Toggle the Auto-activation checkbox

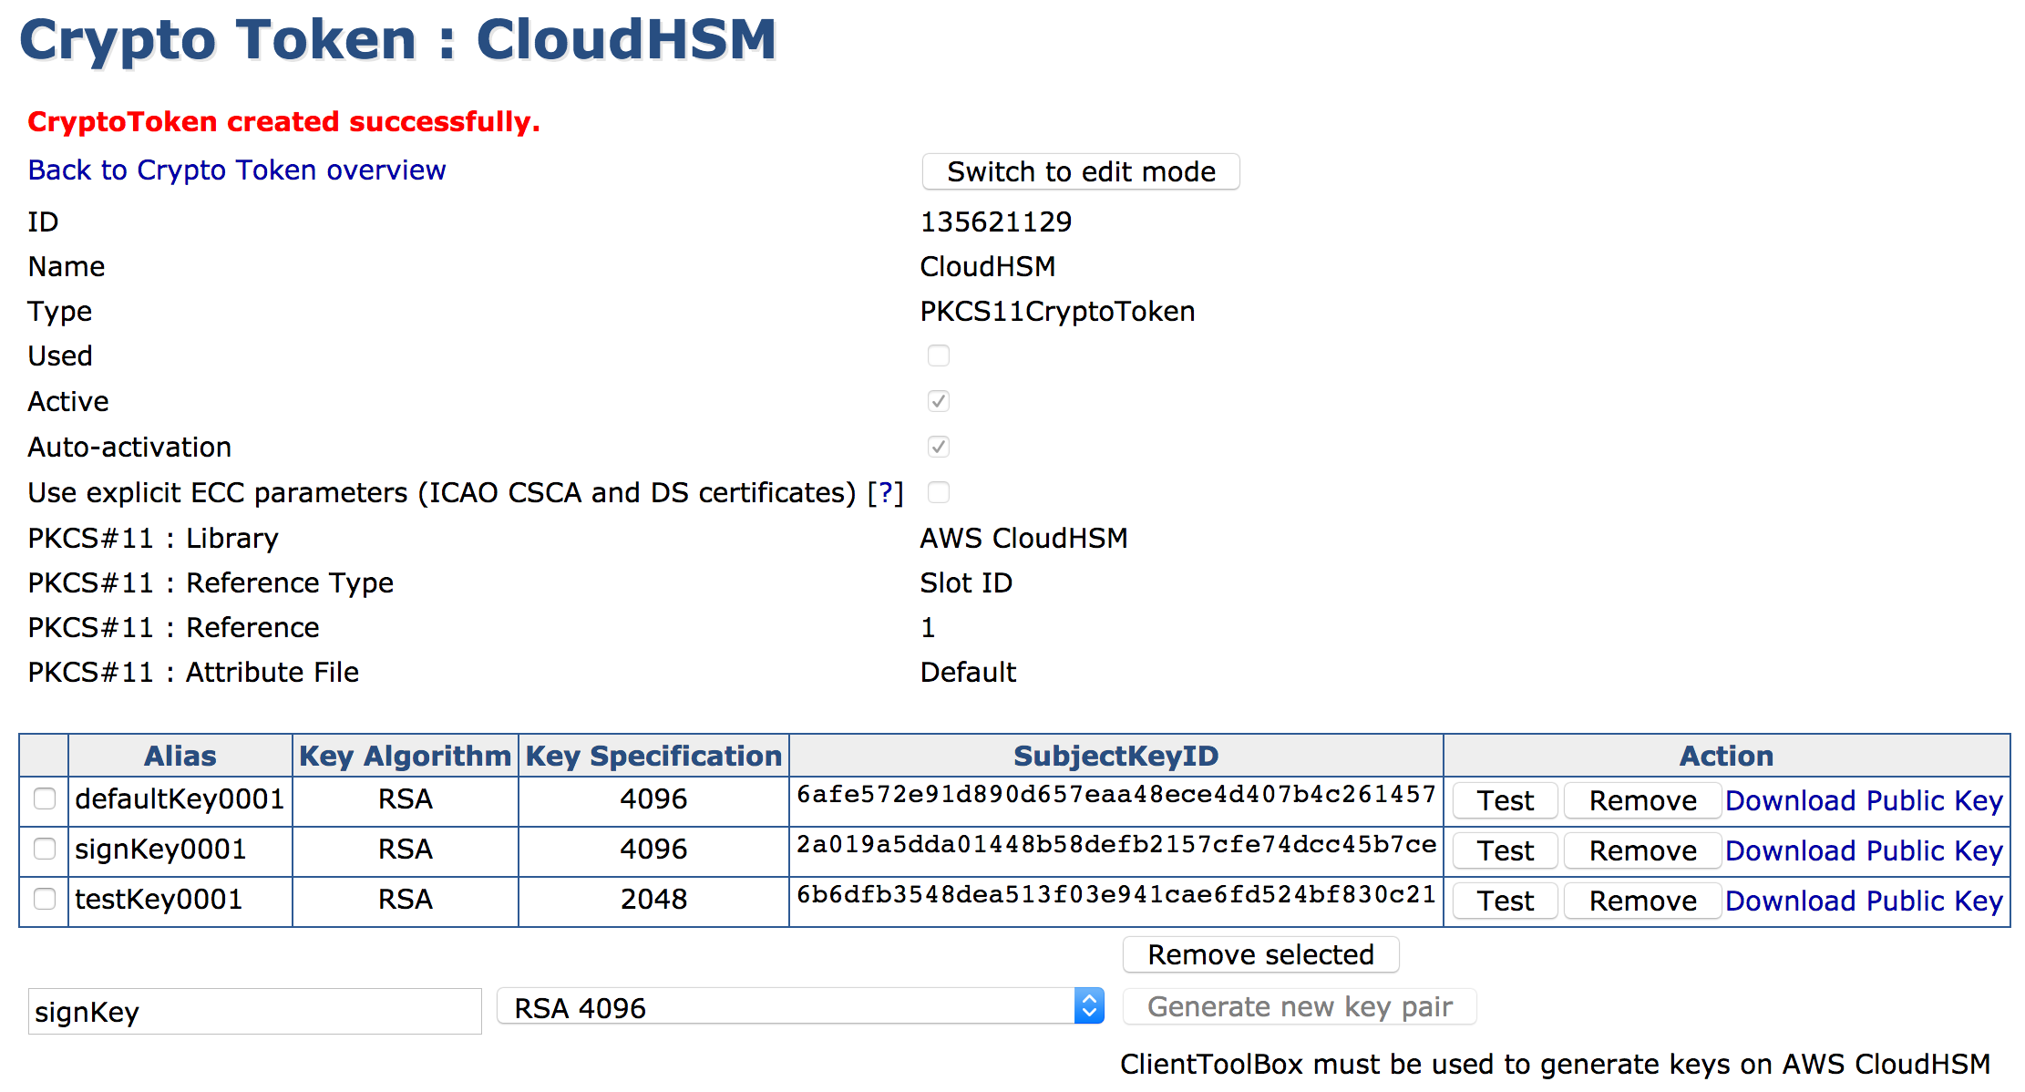[938, 447]
